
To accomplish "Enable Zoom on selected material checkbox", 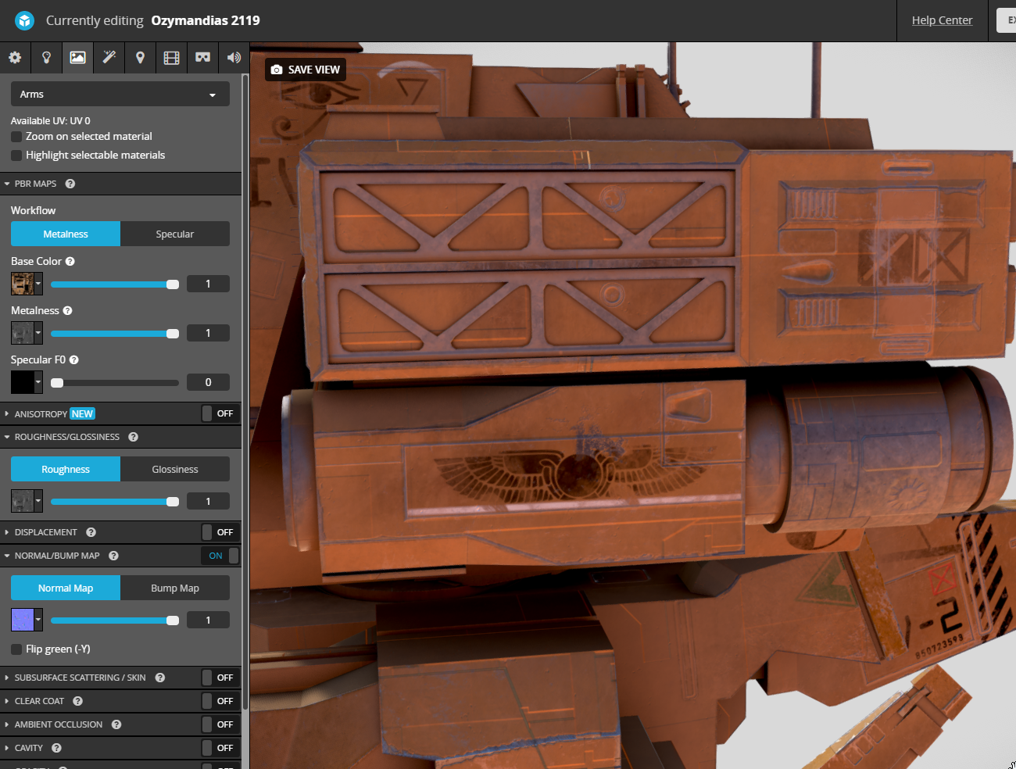I will click(x=16, y=137).
